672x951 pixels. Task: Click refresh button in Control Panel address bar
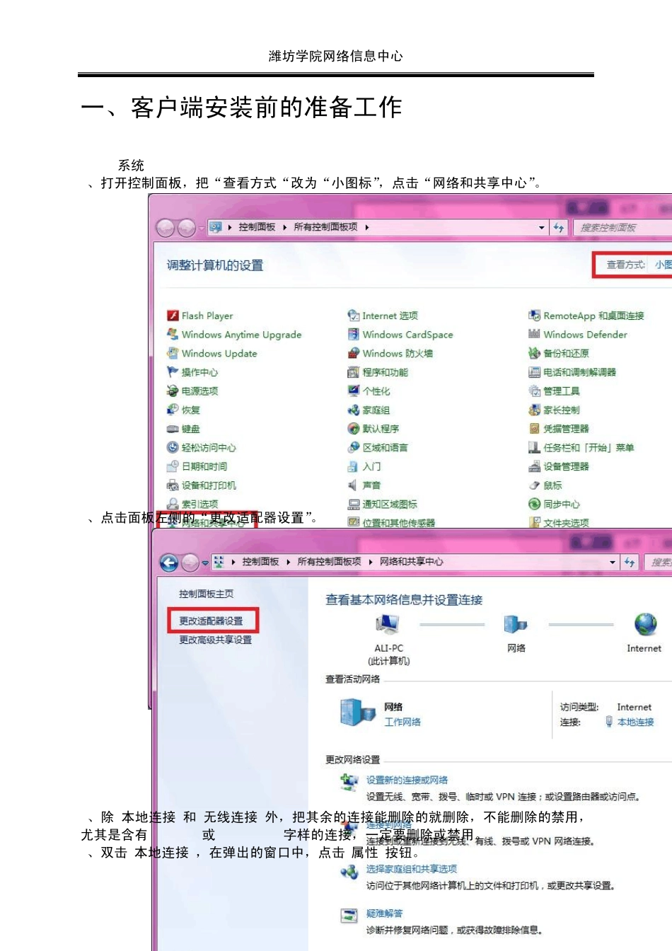point(559,228)
